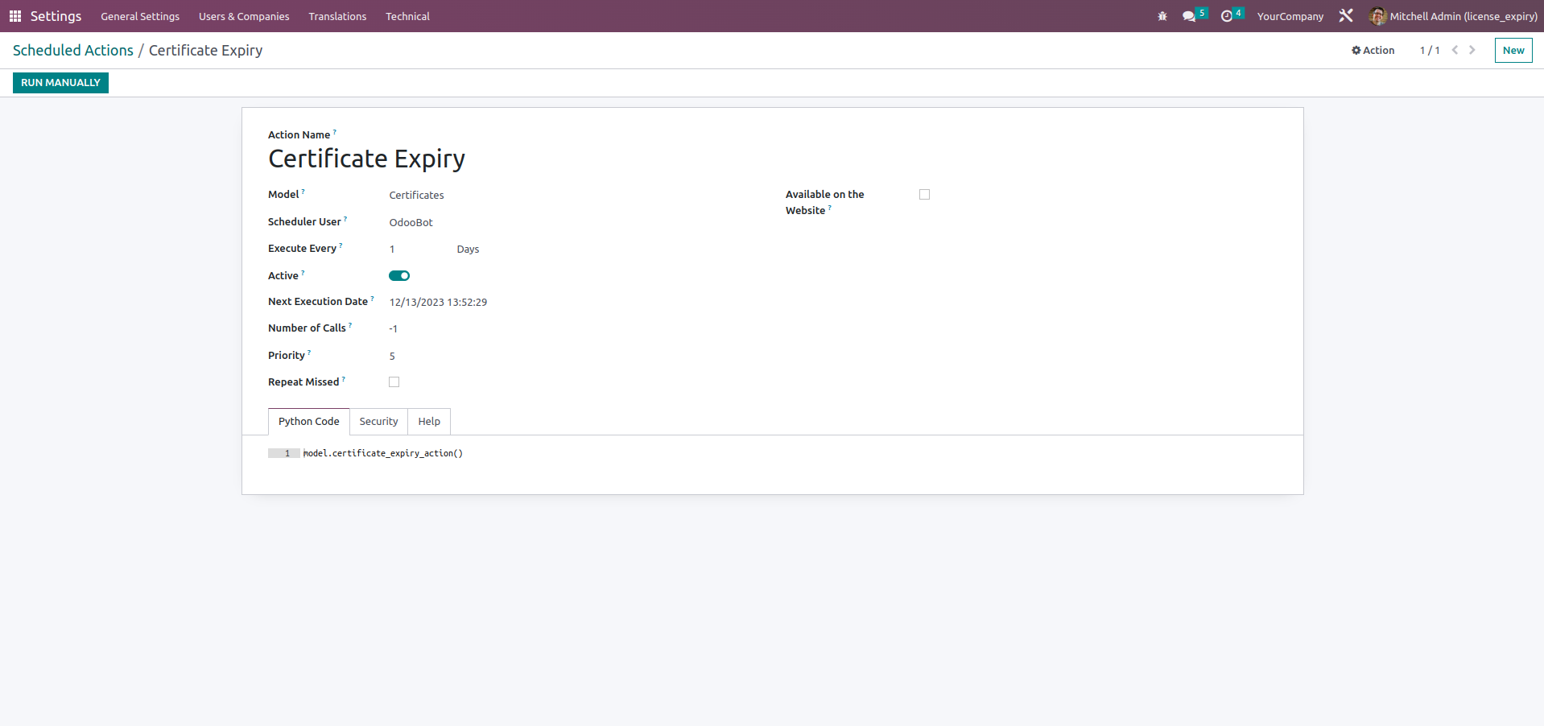Image resolution: width=1544 pixels, height=726 pixels.
Task: Click help mark beside Next Execution Date
Action: coord(372,299)
